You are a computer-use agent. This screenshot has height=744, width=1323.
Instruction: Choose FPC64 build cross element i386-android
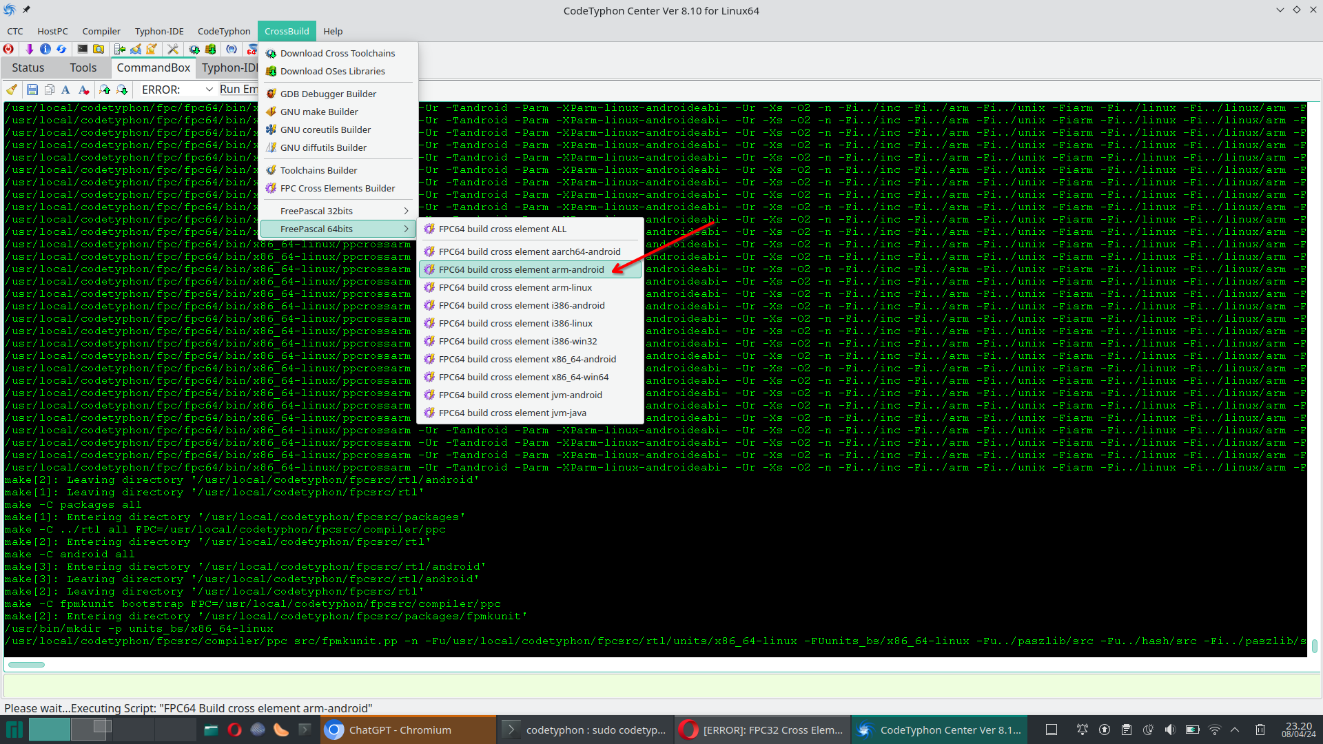point(531,305)
